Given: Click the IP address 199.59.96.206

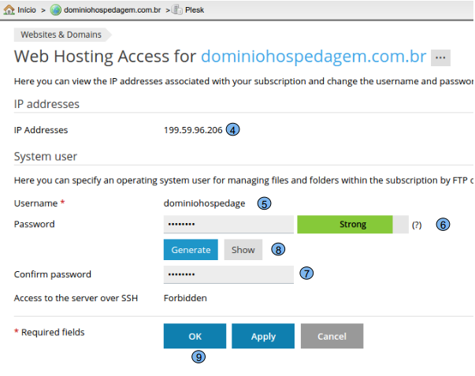Looking at the screenshot, I should tap(193, 130).
